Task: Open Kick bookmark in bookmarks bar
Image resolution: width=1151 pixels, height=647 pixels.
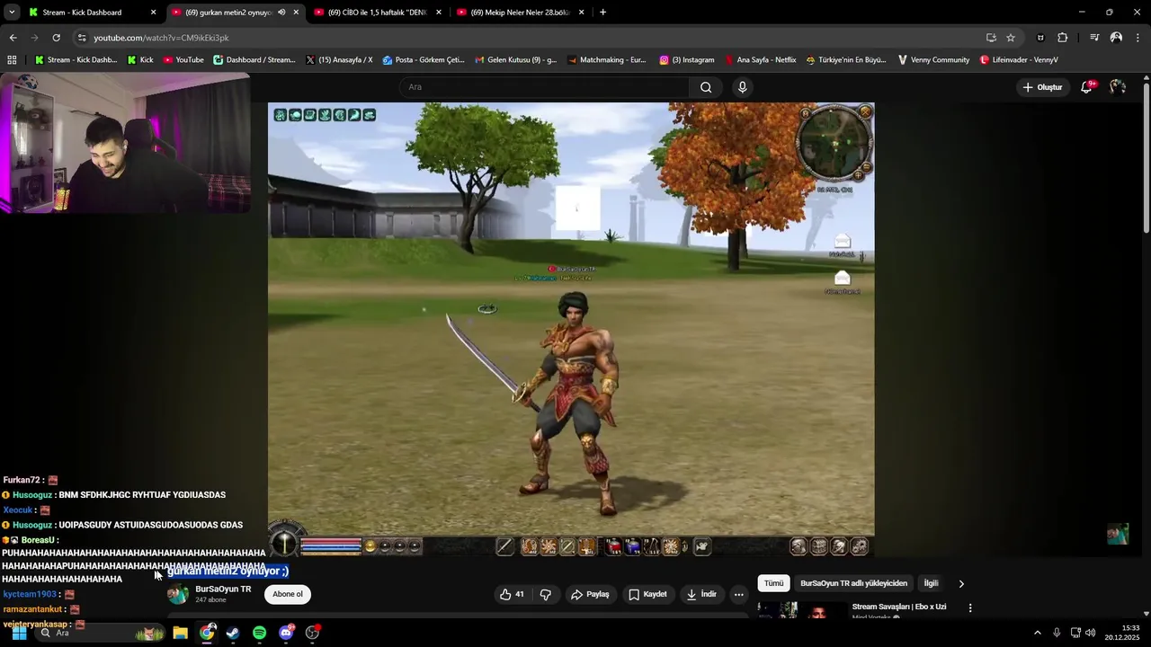Action: point(140,60)
